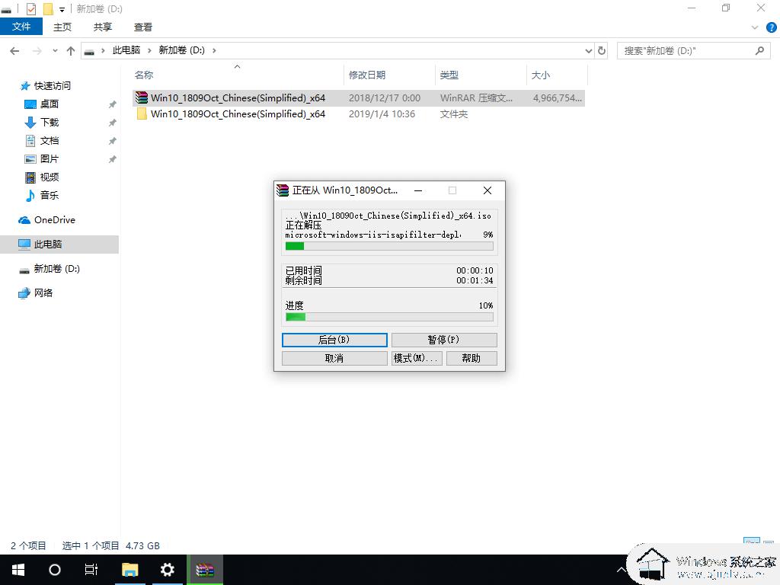Refresh the current folder
Viewport: 780px width, 585px height.
[602, 51]
